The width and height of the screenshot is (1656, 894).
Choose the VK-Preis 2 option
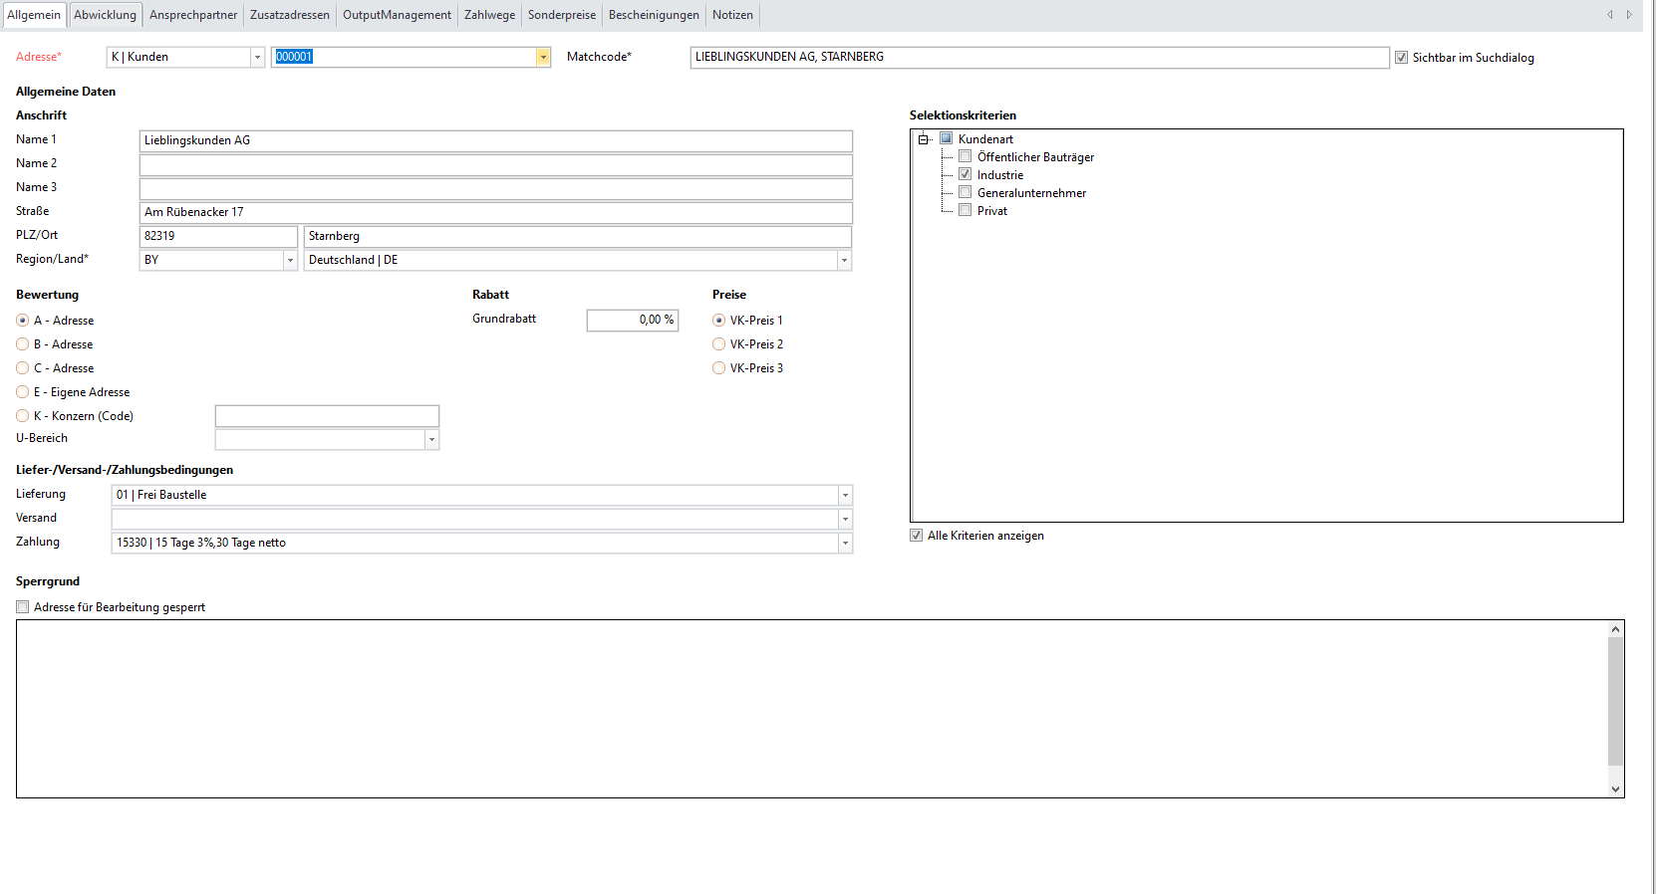click(718, 344)
